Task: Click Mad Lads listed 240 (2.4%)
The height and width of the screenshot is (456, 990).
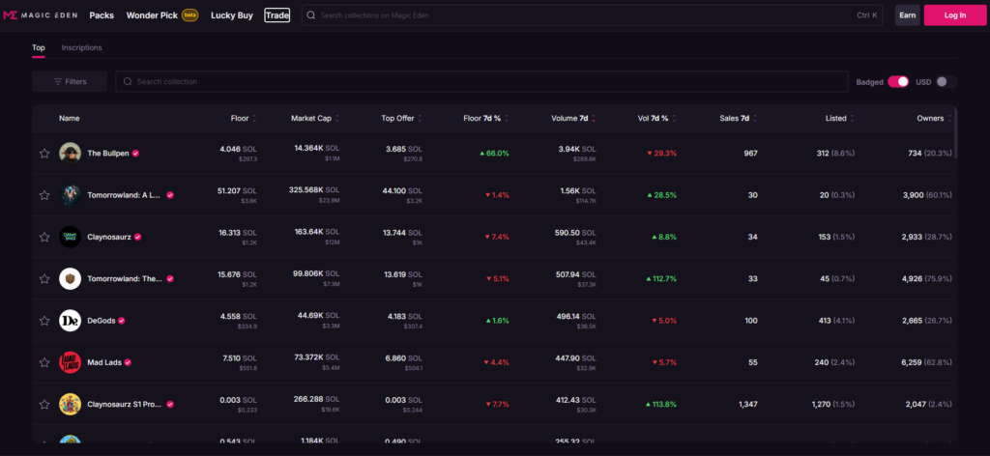Action: (x=834, y=362)
